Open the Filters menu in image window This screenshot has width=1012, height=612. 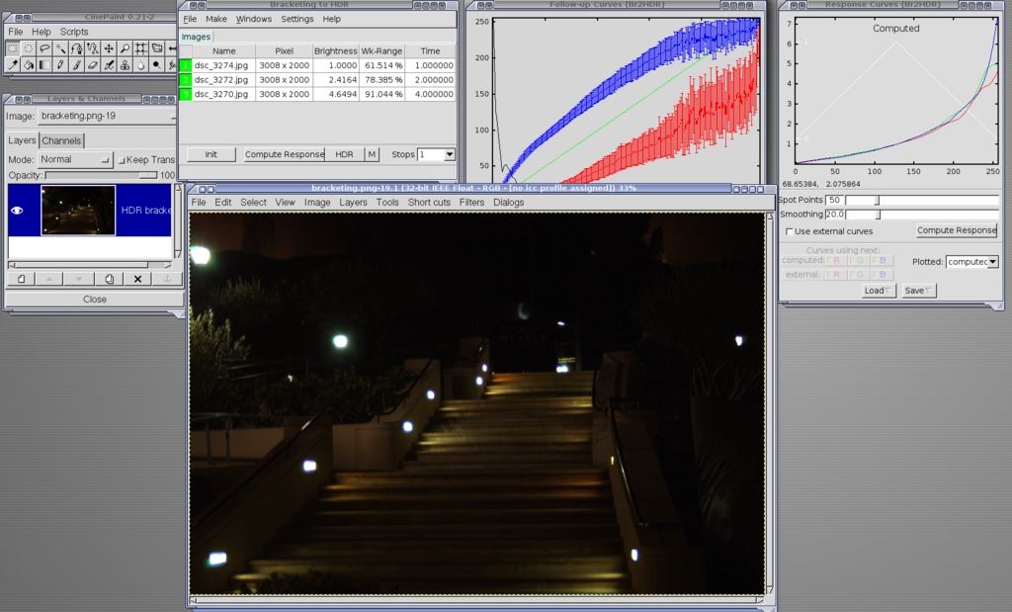tap(471, 202)
